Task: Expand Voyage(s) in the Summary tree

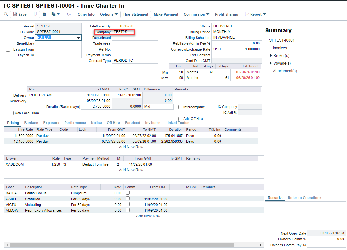Action: click(271, 63)
